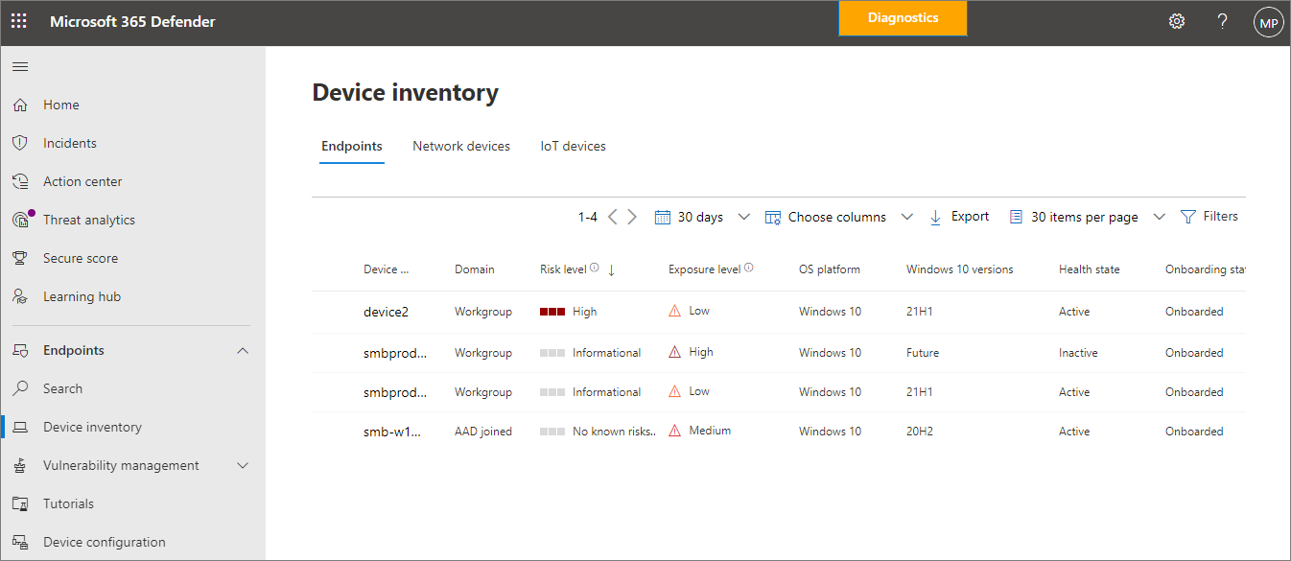This screenshot has height=561, width=1291.
Task: Click the Vulnerability management icon
Action: coord(20,465)
